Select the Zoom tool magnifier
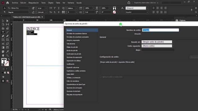Viewport: 198px width, 111px height. (7, 55)
